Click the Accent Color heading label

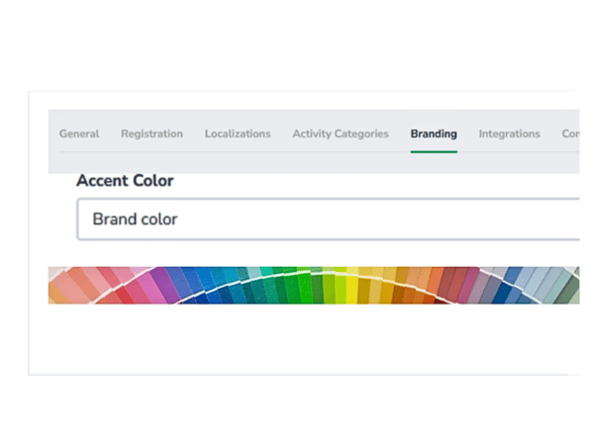point(125,181)
